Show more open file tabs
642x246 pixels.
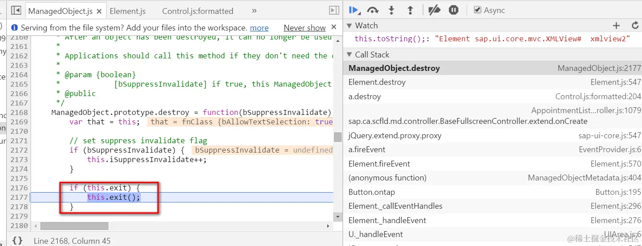point(254,10)
